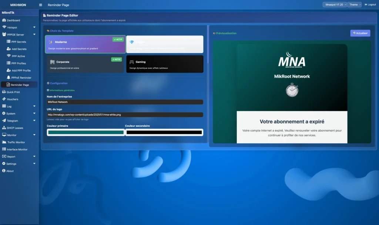Click the URL du logo input field
The width and height of the screenshot is (379, 225).
125,115
